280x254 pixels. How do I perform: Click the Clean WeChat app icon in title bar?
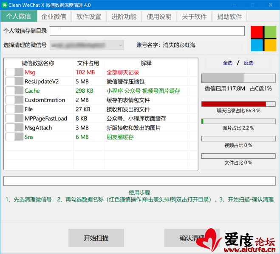(x=4, y=5)
